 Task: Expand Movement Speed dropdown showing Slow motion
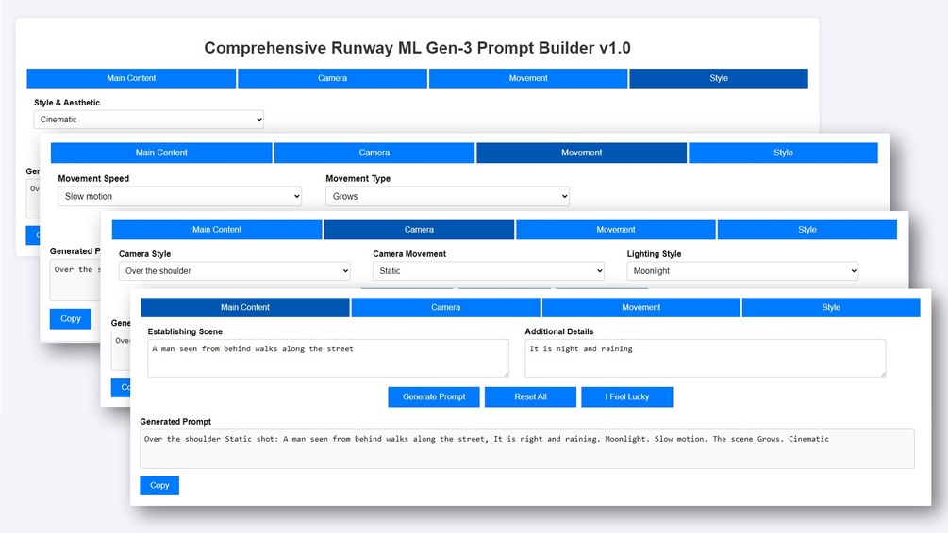[x=179, y=196]
